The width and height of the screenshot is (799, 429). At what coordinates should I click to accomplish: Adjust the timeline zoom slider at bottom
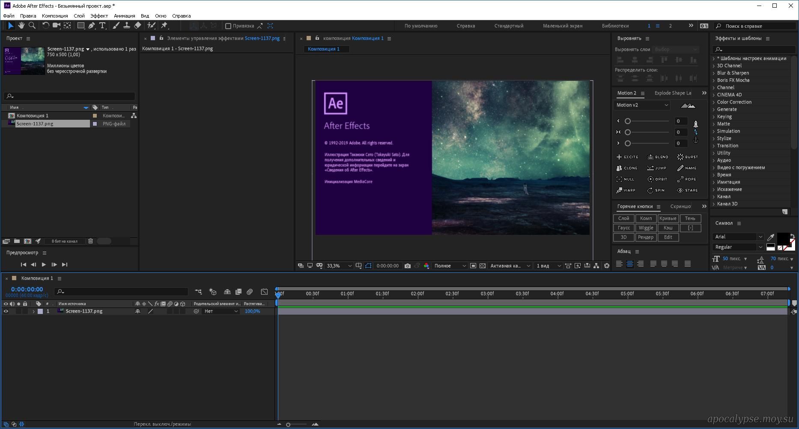pyautogui.click(x=288, y=425)
